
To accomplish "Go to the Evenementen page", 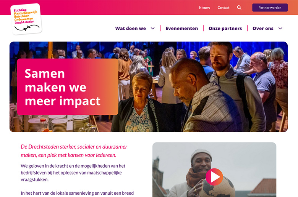I will pyautogui.click(x=182, y=29).
